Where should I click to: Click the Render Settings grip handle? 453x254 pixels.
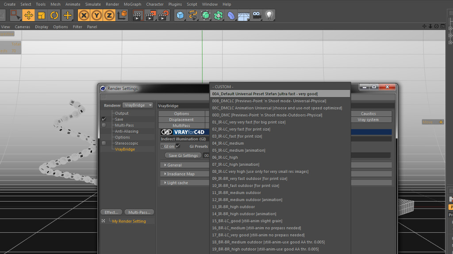tap(104, 97)
